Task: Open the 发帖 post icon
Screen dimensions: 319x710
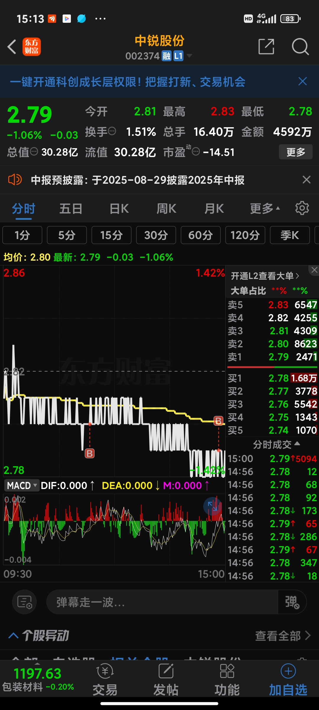Action: coord(166,680)
